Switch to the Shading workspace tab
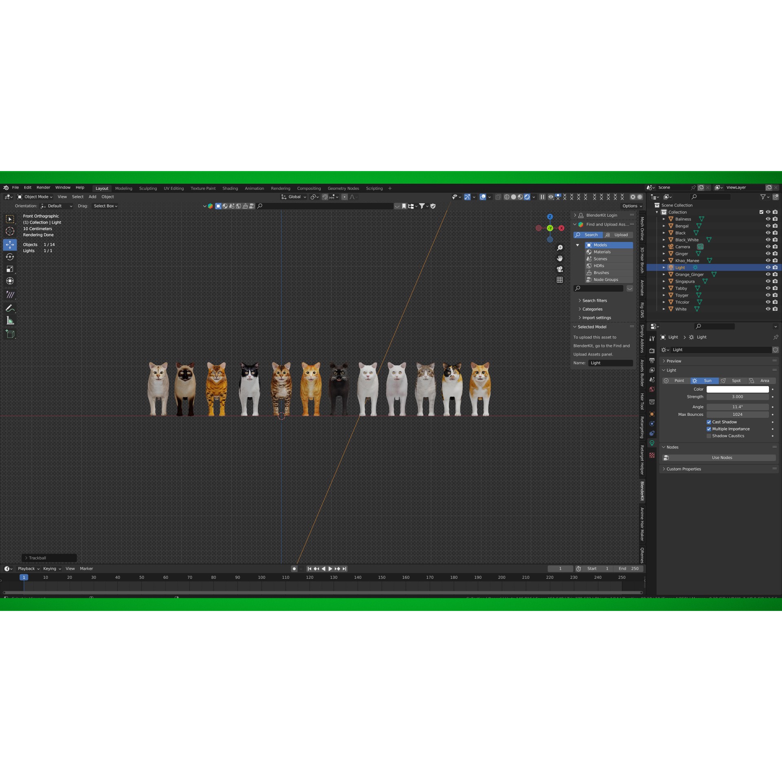Viewport: 782px width, 782px height. pos(230,188)
